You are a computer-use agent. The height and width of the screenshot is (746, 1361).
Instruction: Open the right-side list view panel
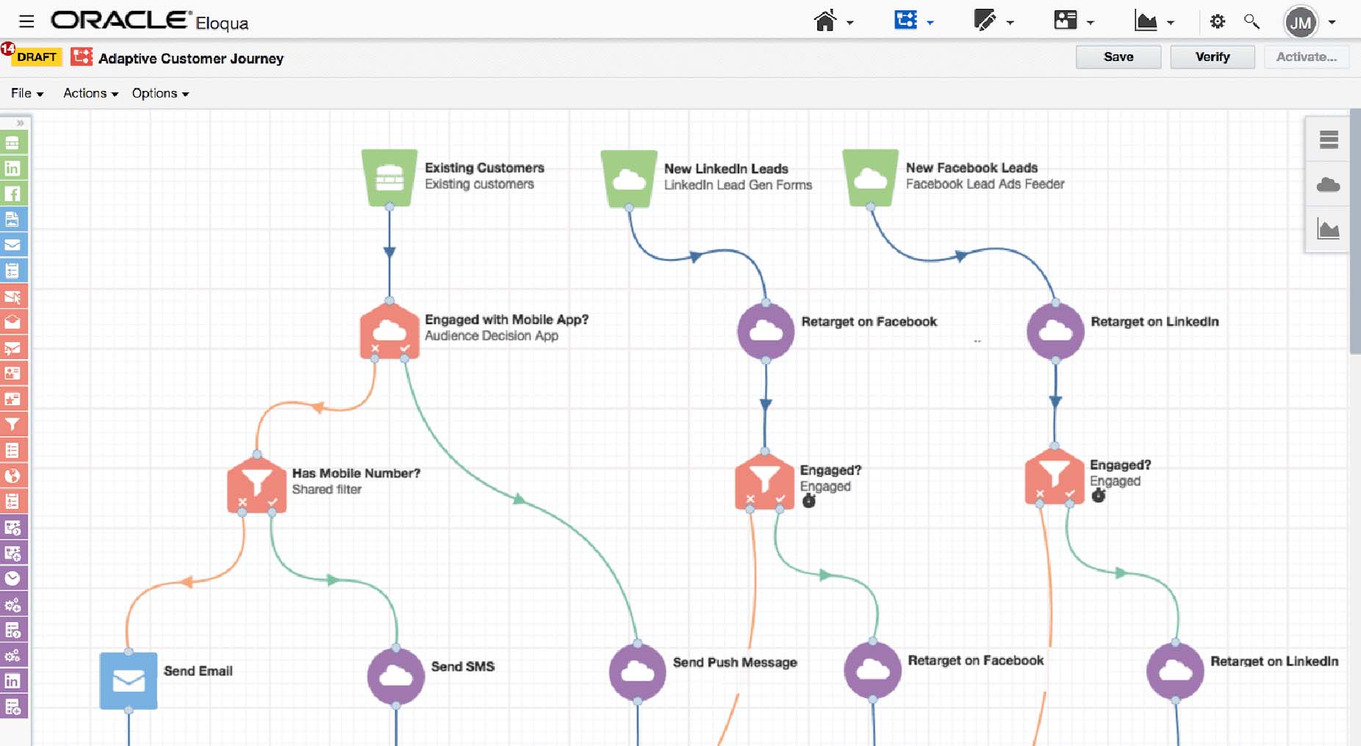click(x=1328, y=140)
